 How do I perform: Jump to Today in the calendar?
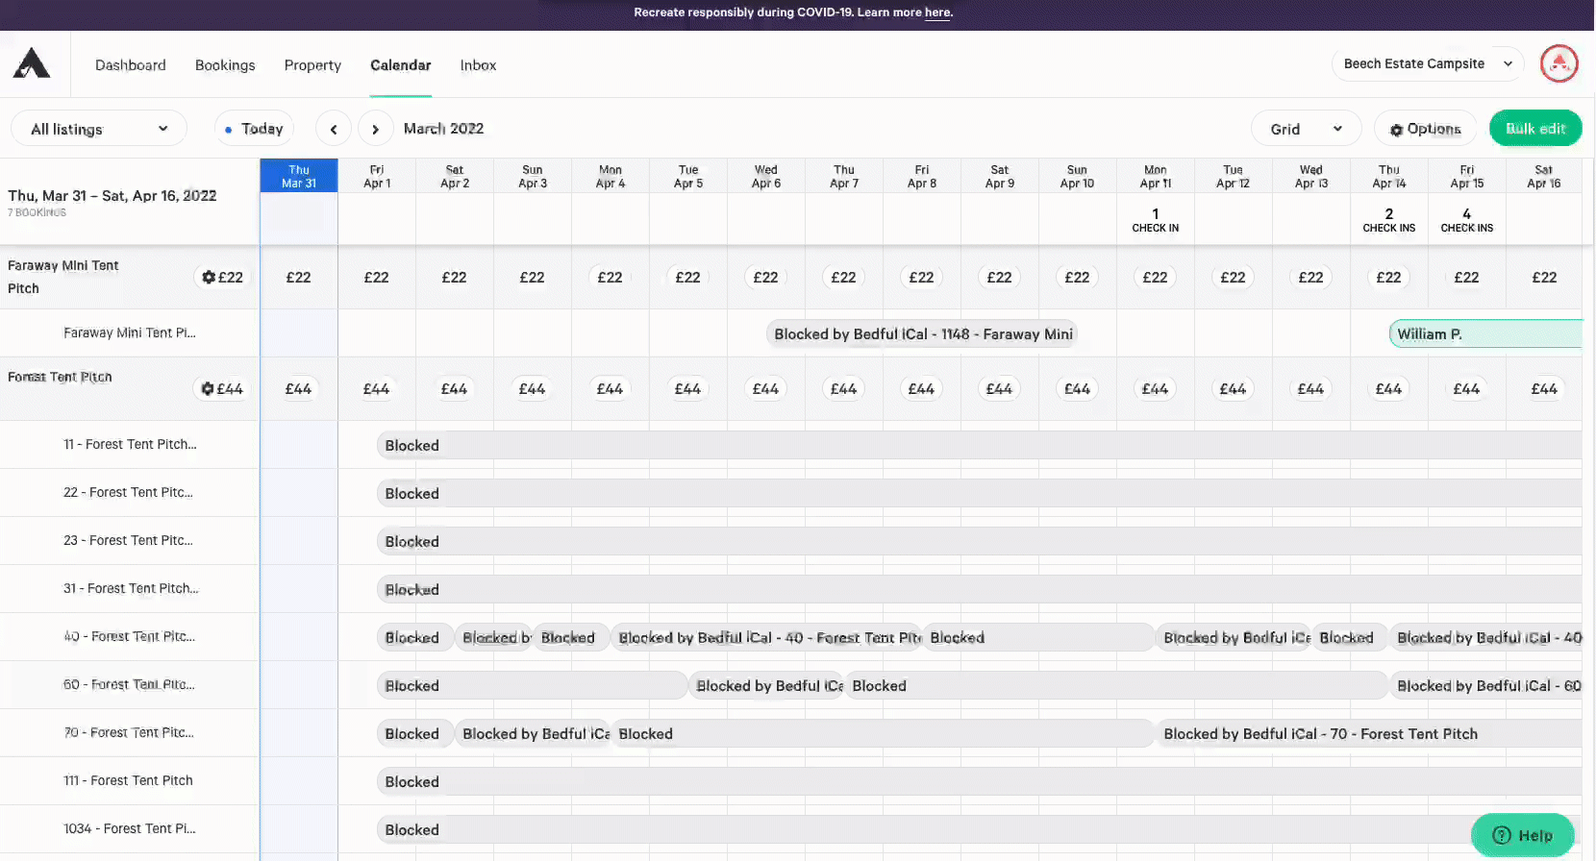254,129
